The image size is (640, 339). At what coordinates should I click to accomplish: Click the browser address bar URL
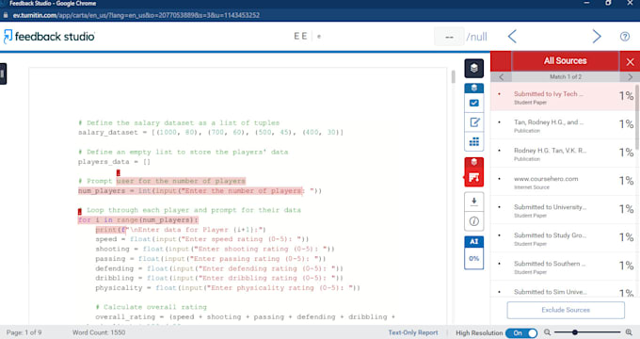pyautogui.click(x=136, y=15)
